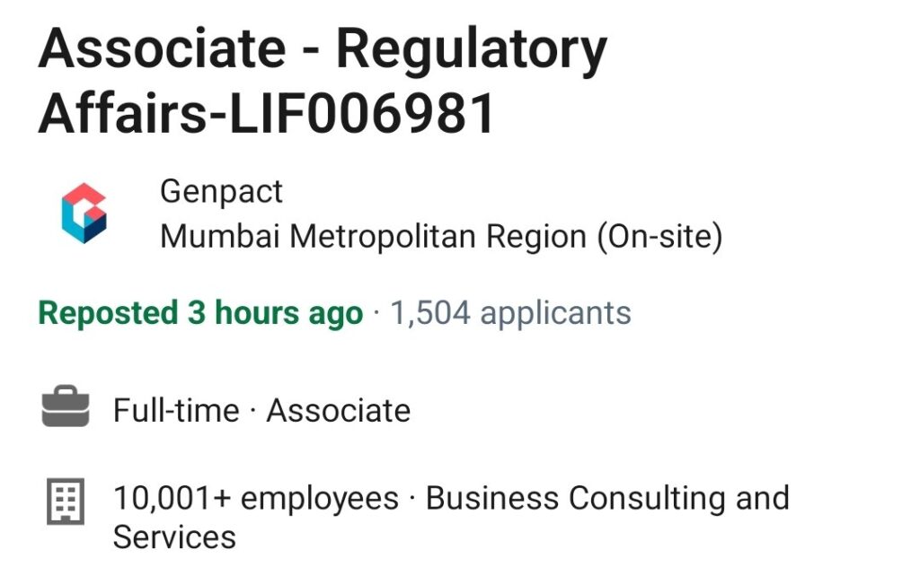Click the 'Full-time' employment type text

177,410
